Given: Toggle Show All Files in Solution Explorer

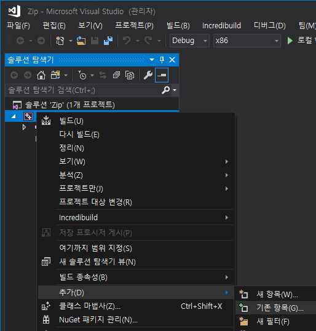Looking at the screenshot, I should [130, 75].
